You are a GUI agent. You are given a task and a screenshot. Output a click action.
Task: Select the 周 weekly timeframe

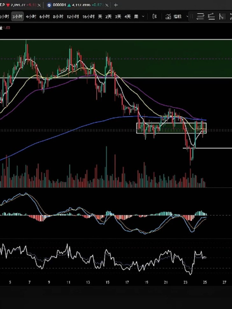(x=136, y=17)
